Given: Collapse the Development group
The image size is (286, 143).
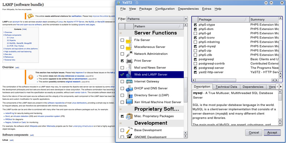Looking at the screenshot, I should 120,123.
